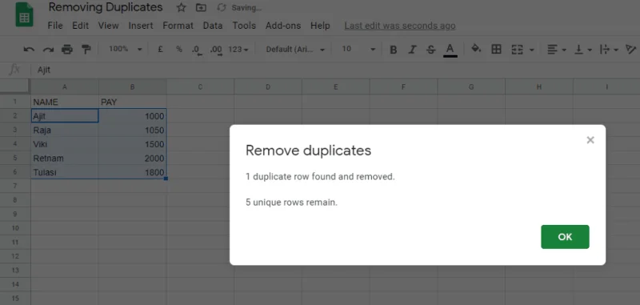Viewport: 640px width, 305px height.
Task: Click the move to folder icon
Action: (201, 7)
